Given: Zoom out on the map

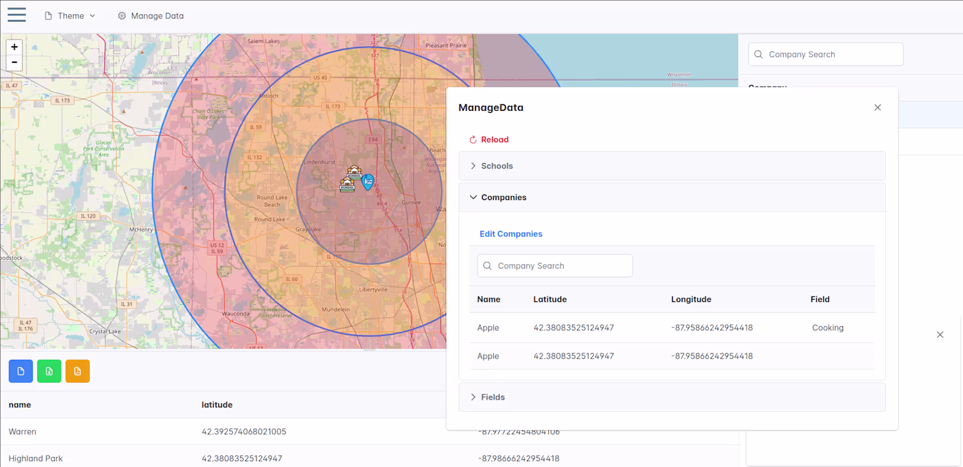Looking at the screenshot, I should click(14, 63).
